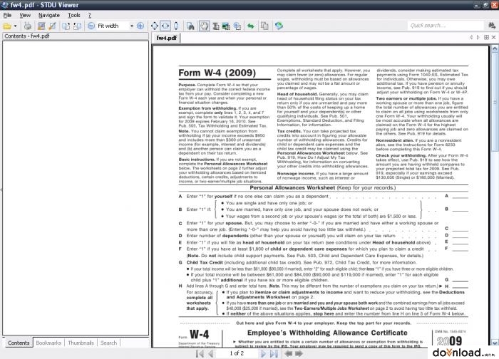
Task: Close the fw4.pdf document tab
Action: point(493,37)
